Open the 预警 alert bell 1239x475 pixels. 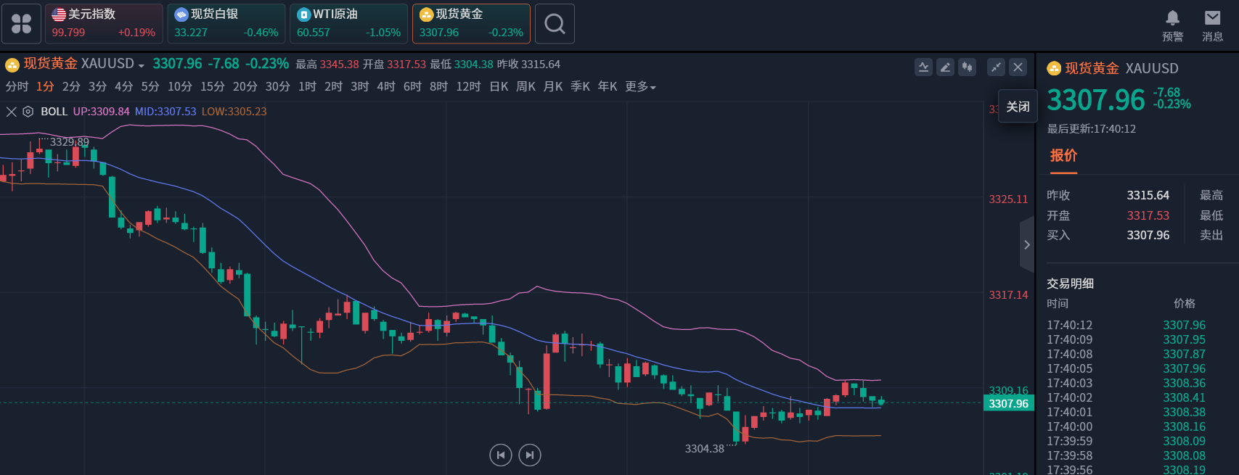(x=1172, y=25)
